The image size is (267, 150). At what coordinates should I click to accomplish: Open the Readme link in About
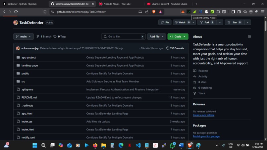[x=203, y=71]
